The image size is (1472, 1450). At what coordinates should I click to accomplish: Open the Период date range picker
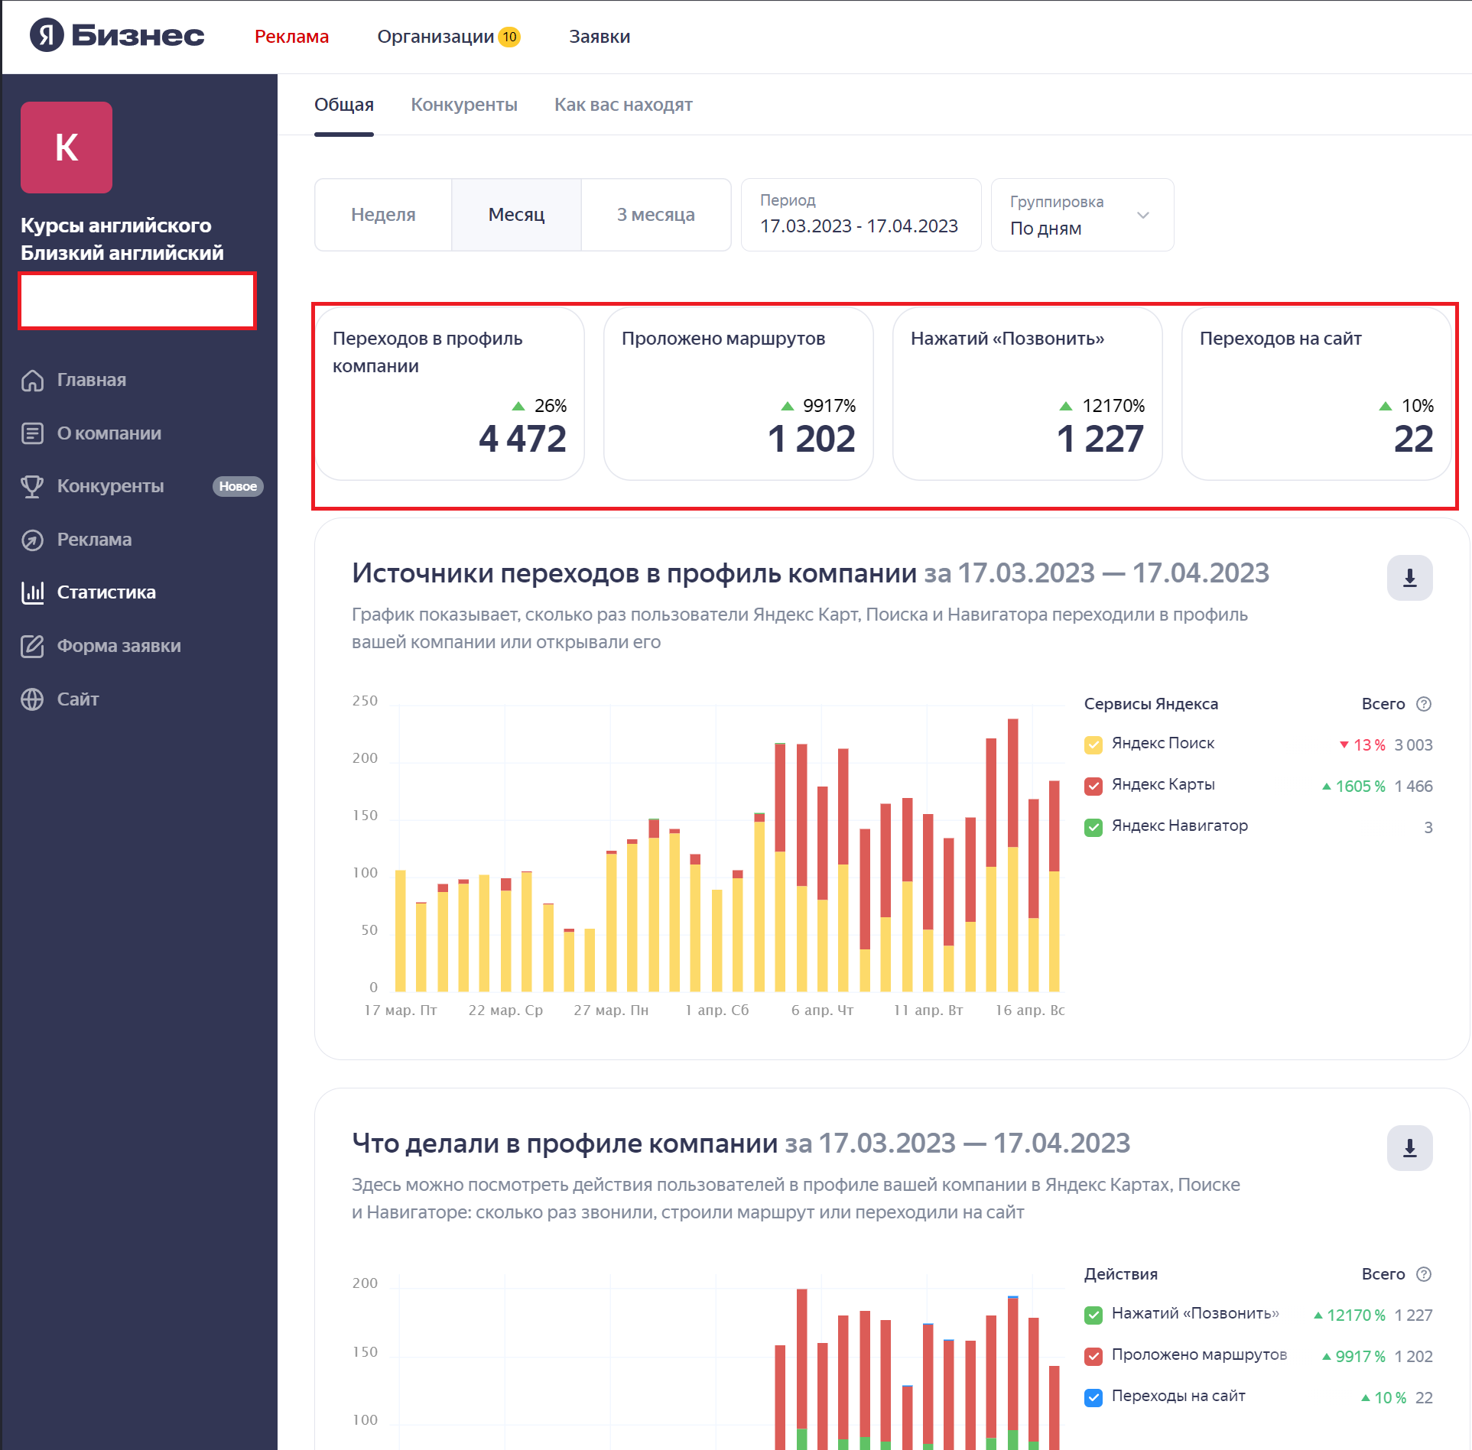point(860,216)
